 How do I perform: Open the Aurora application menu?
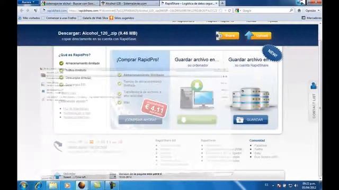tap(28, 2)
